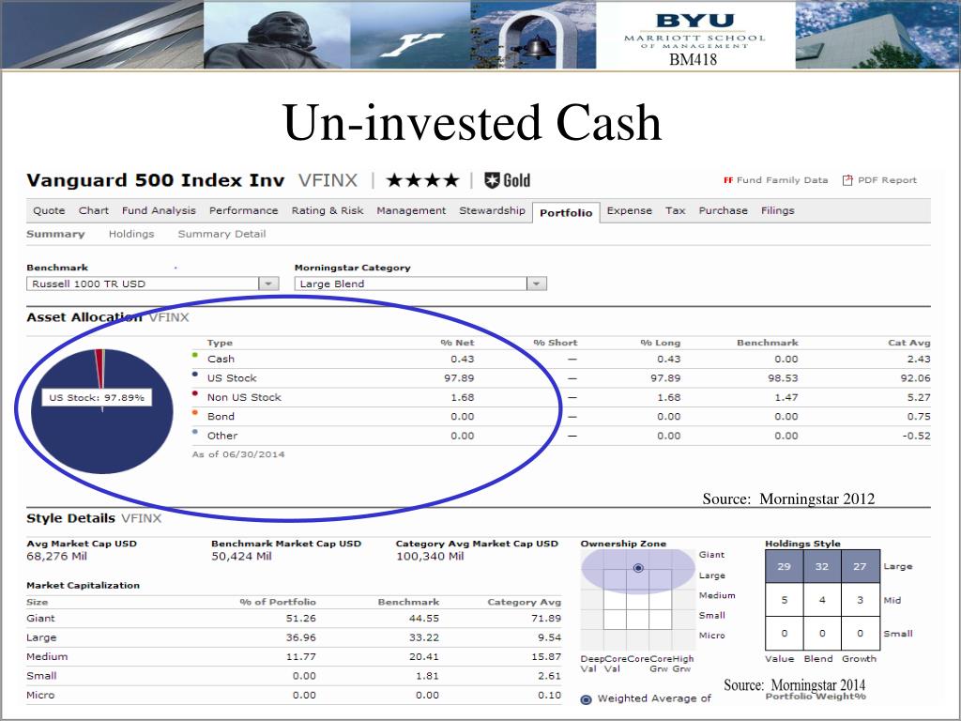Open the Benchmark dropdown arrow
961x721 pixels.
(x=268, y=284)
